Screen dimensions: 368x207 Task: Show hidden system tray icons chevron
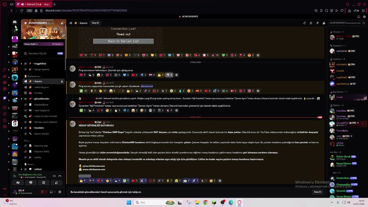(x=331, y=202)
